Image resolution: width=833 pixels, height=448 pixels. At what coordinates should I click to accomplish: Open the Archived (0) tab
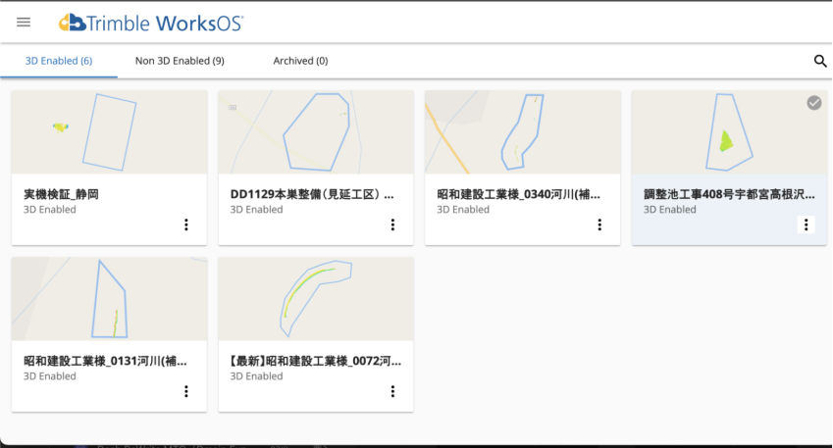tap(300, 61)
